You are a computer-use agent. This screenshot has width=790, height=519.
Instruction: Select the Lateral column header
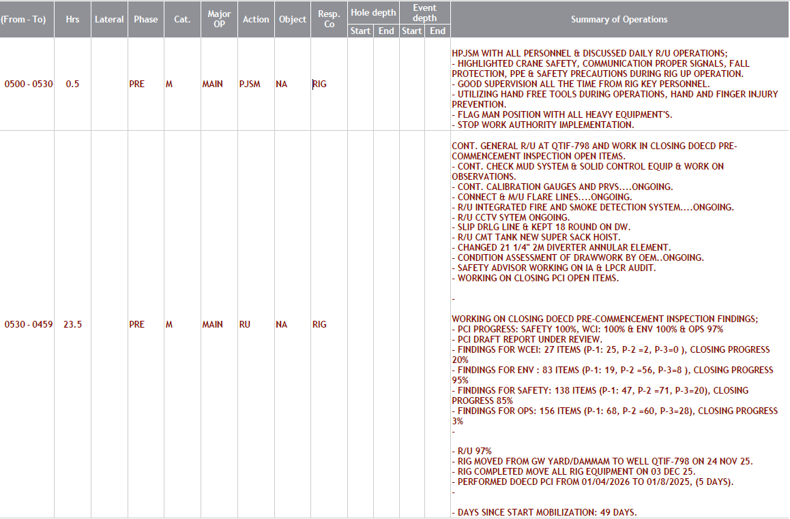click(109, 19)
